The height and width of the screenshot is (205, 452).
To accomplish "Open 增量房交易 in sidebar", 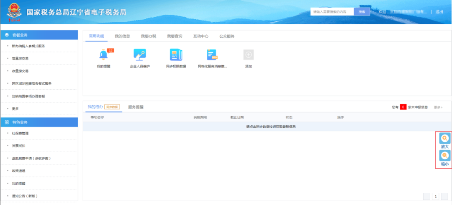I will 20,58.
